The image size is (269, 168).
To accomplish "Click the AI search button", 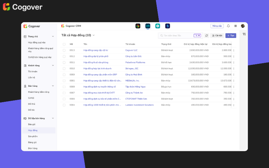I will tap(197, 35).
